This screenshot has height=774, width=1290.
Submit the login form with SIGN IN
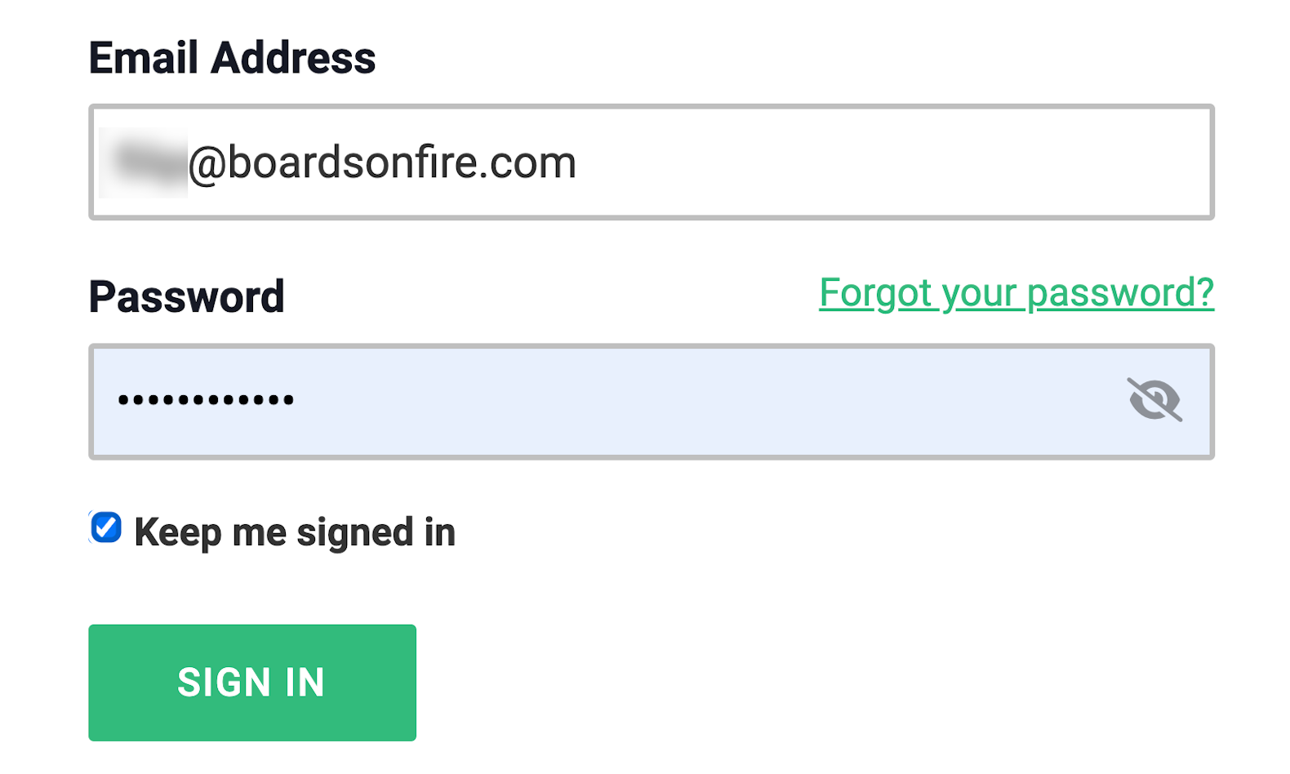[x=252, y=683]
